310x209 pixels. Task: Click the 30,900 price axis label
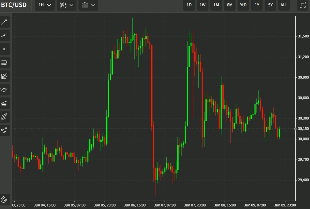tap(303, 77)
